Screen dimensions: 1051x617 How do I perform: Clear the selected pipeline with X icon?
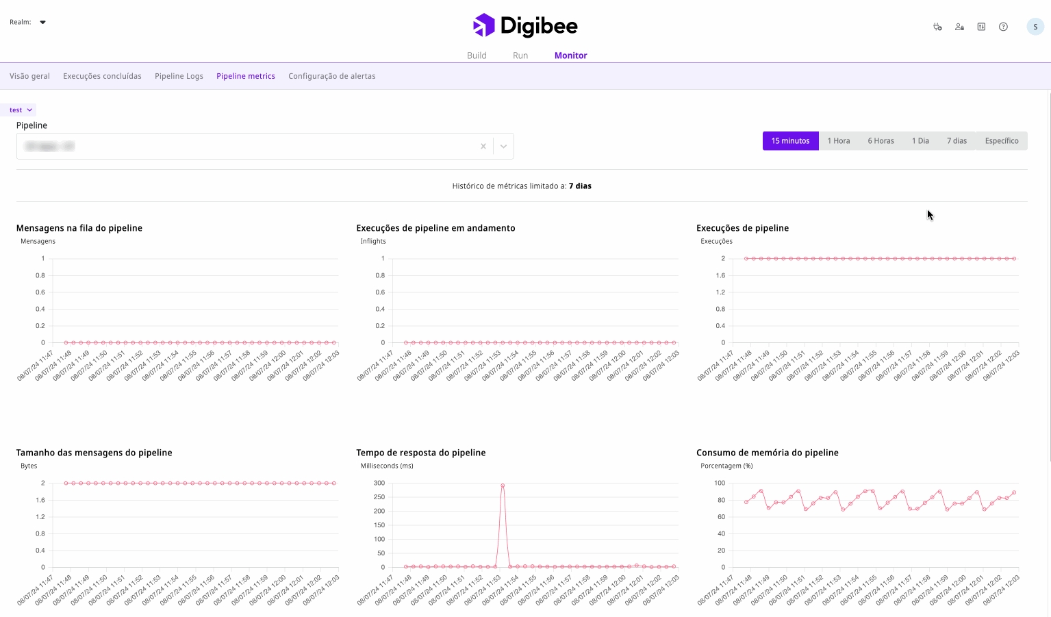[483, 146]
